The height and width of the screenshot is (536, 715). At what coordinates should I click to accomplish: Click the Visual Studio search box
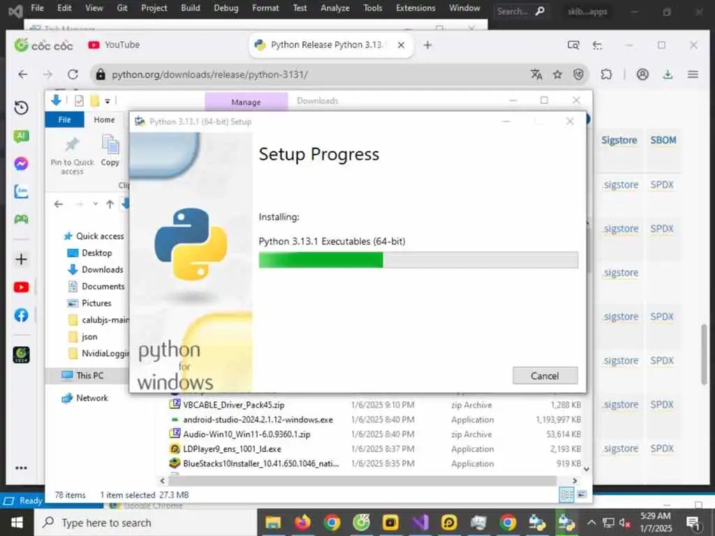tap(519, 11)
